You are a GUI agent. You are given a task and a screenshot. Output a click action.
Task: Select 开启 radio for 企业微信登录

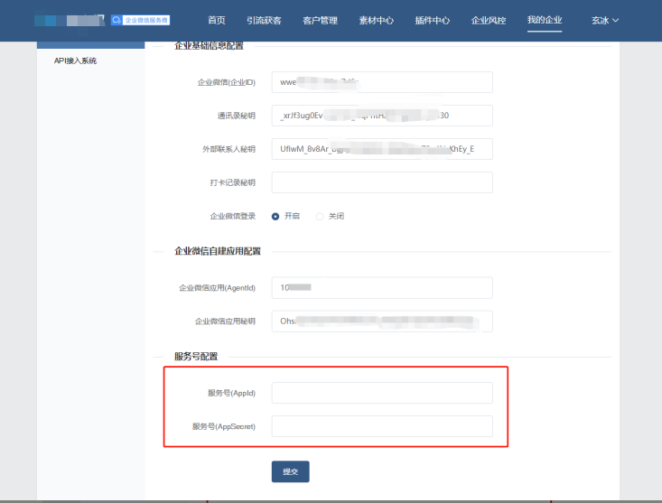pos(275,217)
